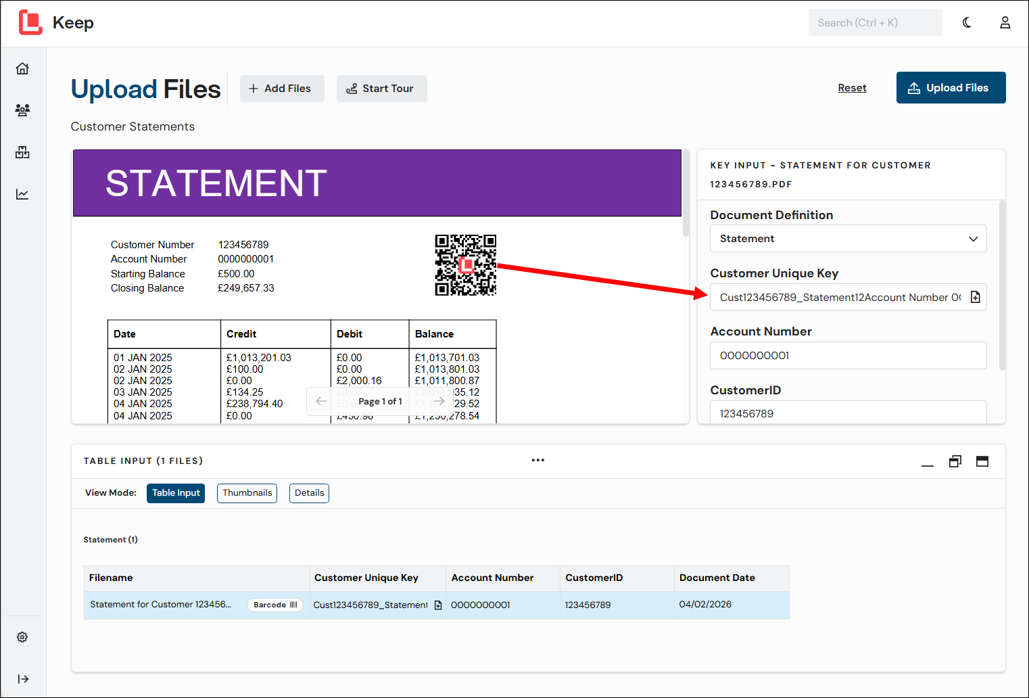Open the boxes inventory sidebar icon
The height and width of the screenshot is (698, 1029).
click(22, 152)
